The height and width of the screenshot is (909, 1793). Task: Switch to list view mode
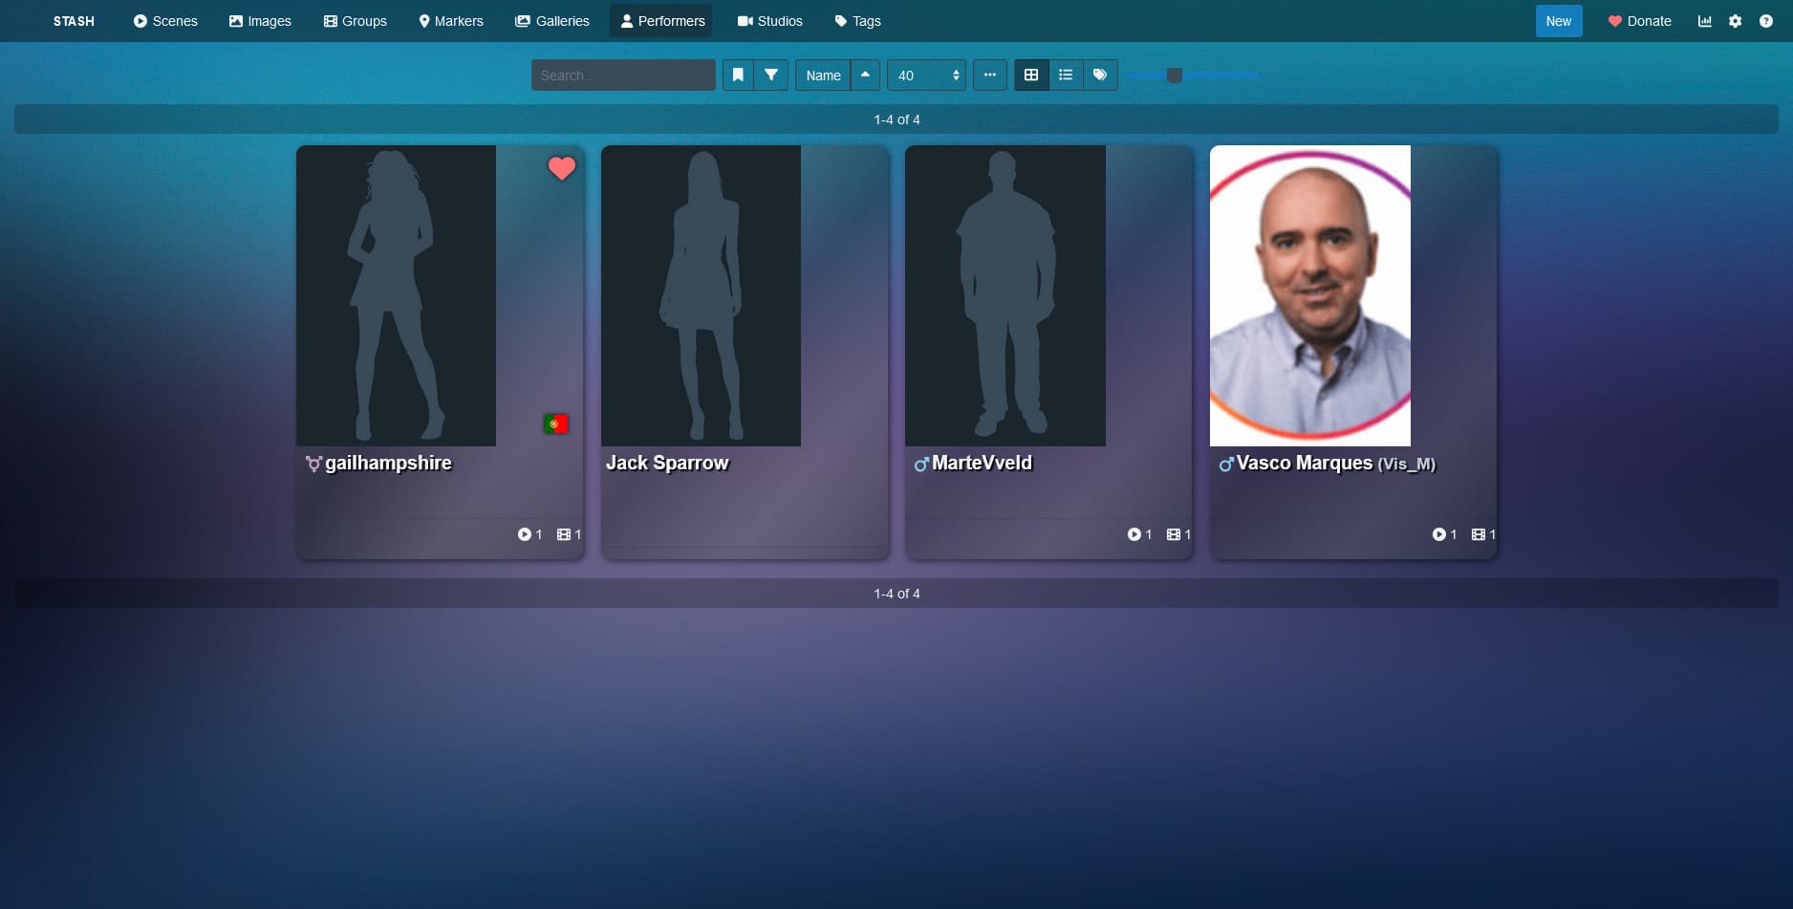(1066, 76)
